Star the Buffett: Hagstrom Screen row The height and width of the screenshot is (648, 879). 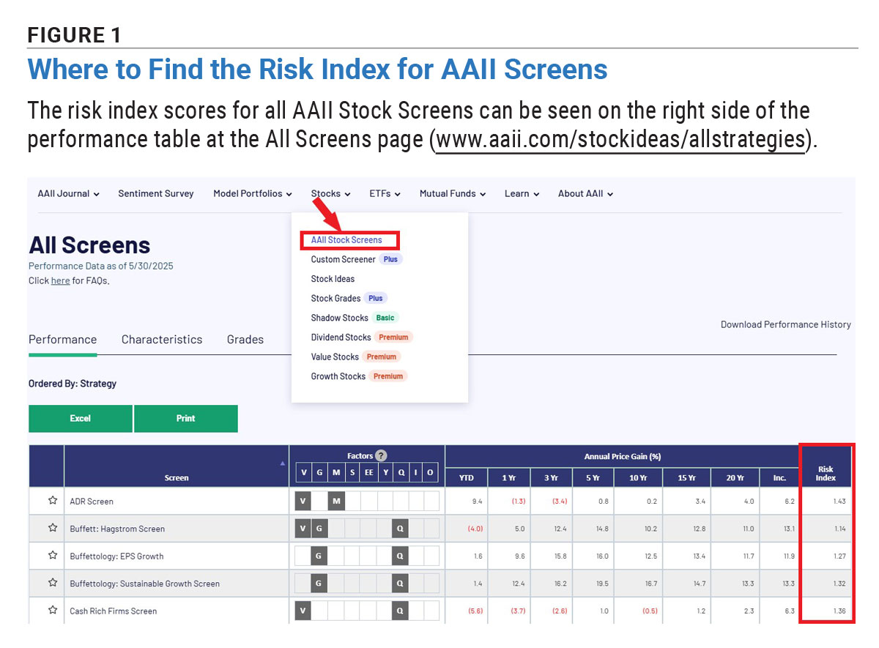[x=53, y=528]
